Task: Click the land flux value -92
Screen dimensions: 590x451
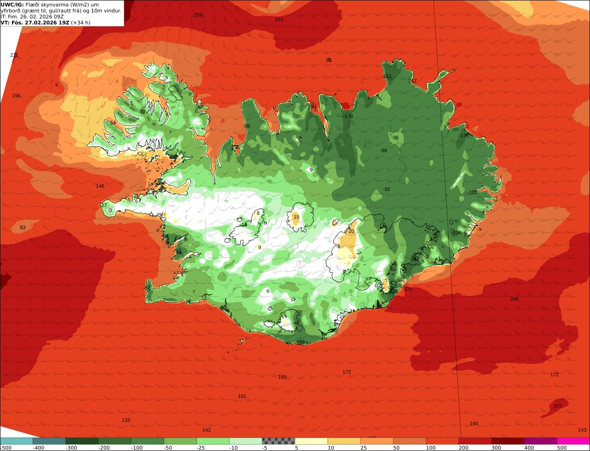Action: pos(387,189)
